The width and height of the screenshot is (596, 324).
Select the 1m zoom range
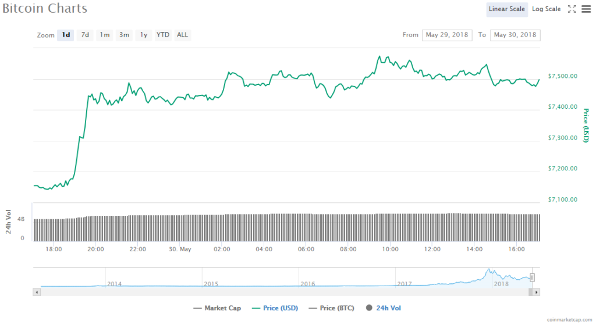tap(105, 35)
